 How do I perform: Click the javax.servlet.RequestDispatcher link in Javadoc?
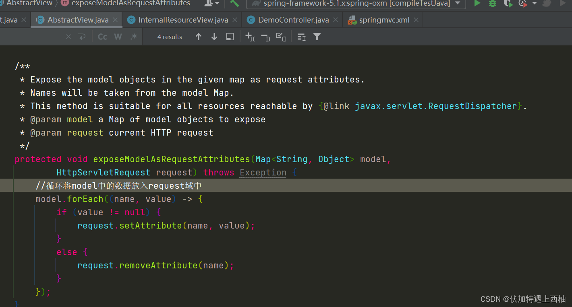[x=436, y=106]
